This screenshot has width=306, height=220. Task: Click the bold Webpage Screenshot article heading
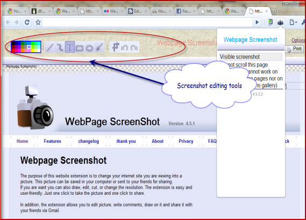coord(63,160)
